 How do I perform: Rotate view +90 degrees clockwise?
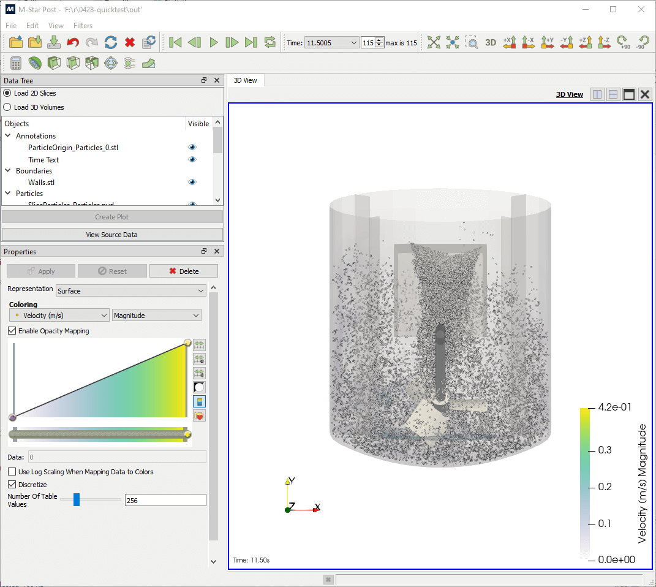click(624, 42)
